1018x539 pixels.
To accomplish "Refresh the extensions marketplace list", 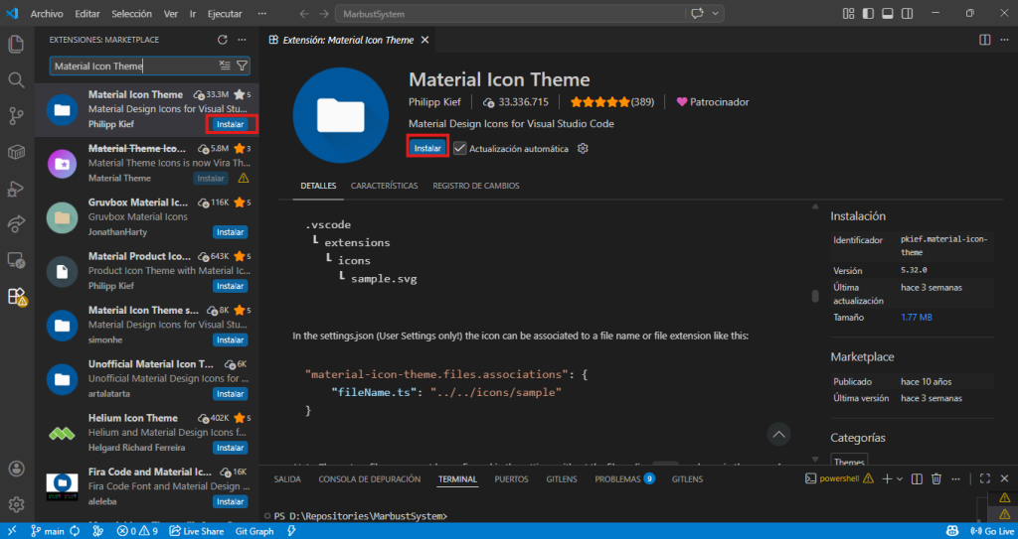I will [x=223, y=40].
